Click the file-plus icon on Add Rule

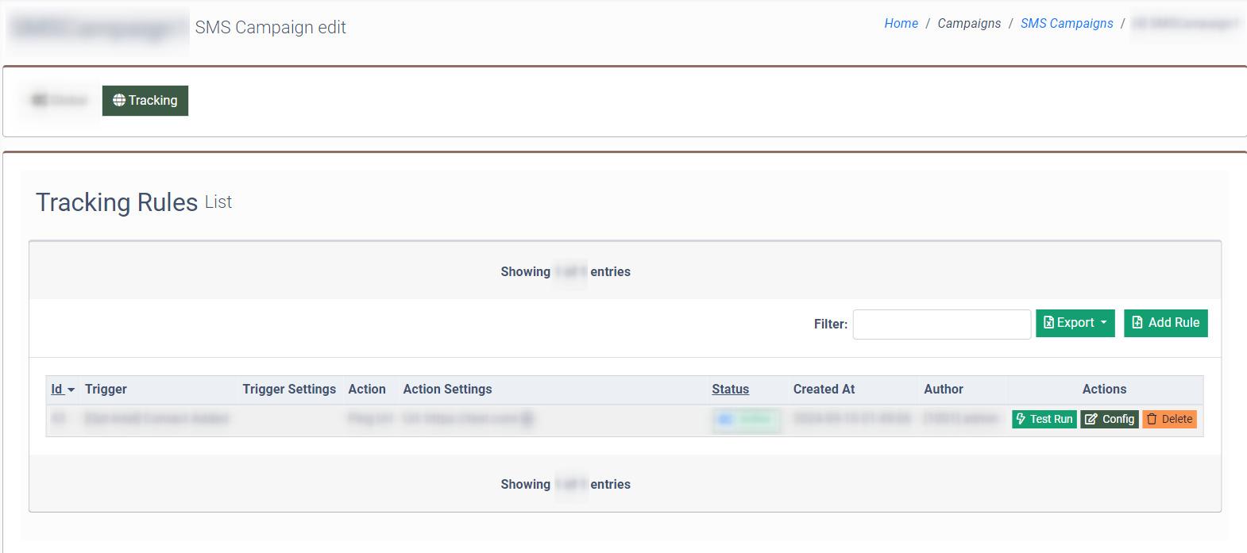(x=1137, y=323)
